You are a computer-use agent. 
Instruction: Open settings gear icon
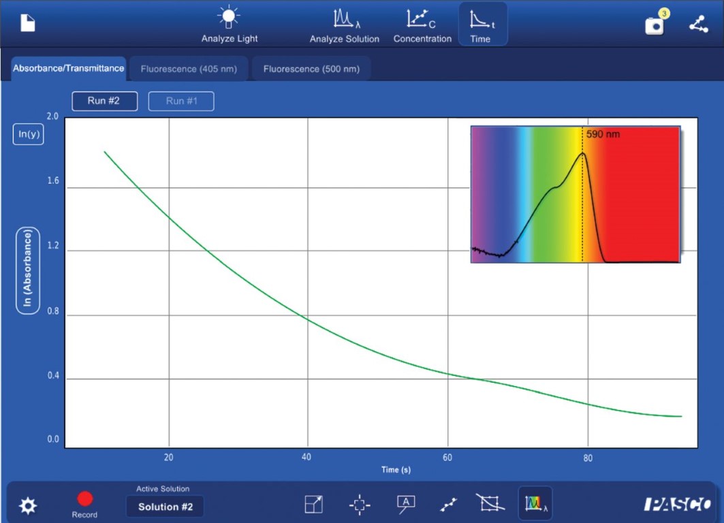coord(28,506)
